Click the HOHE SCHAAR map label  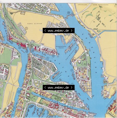click(x=35, y=24)
